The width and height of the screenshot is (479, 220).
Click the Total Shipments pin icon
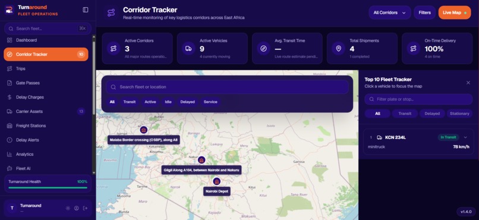tap(339, 49)
